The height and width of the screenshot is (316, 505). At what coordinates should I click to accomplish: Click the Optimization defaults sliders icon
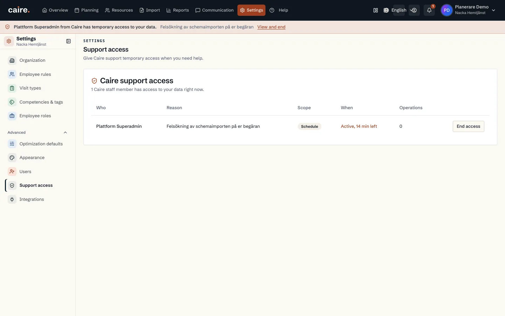click(12, 144)
